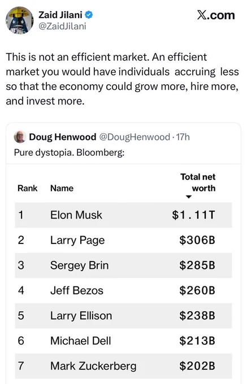The height and width of the screenshot is (384, 247).
Task: Open the @ZaidJilani handle link
Action: pyautogui.click(x=62, y=26)
